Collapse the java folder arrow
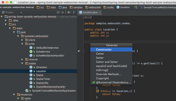This screenshot has width=176, height=101. (x=14, y=32)
